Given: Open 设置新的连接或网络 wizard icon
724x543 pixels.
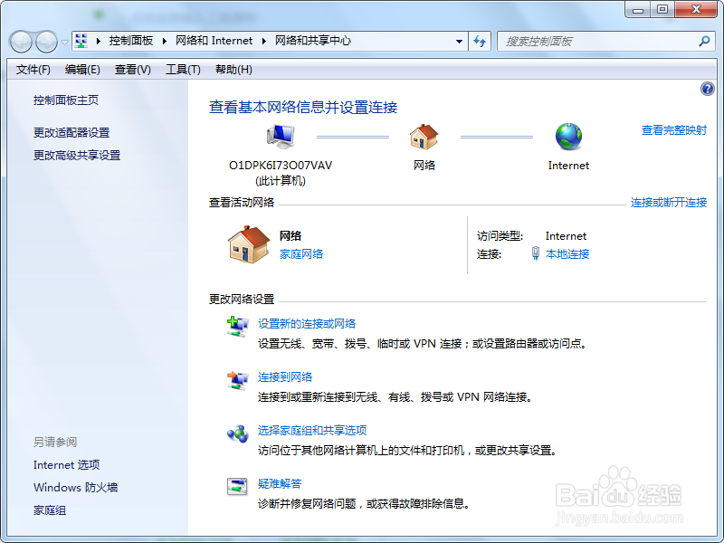Looking at the screenshot, I should coord(237,328).
